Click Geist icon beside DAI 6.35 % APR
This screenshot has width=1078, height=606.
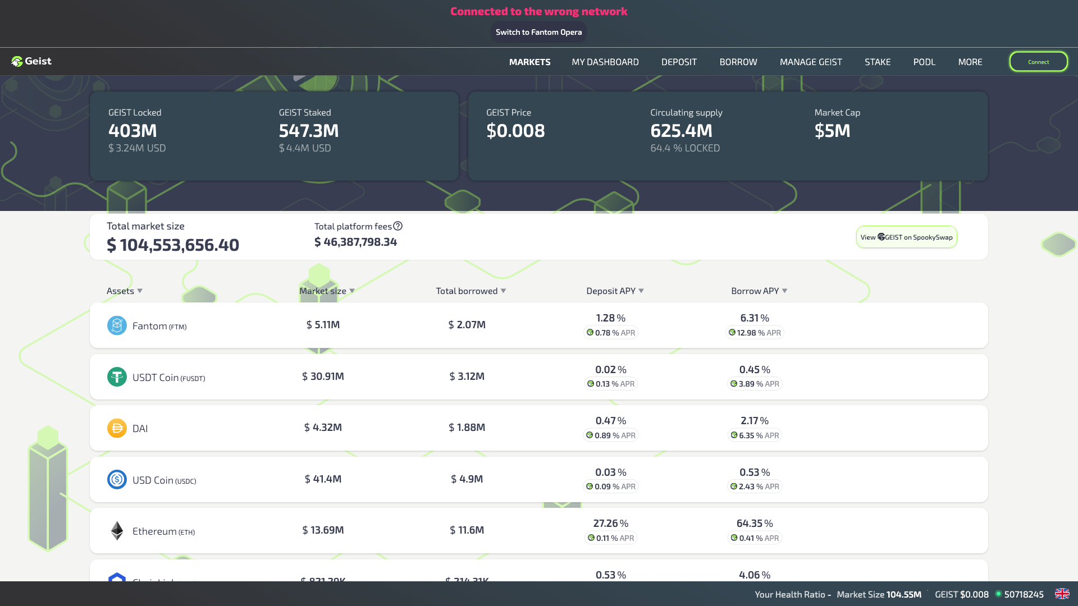coord(734,435)
